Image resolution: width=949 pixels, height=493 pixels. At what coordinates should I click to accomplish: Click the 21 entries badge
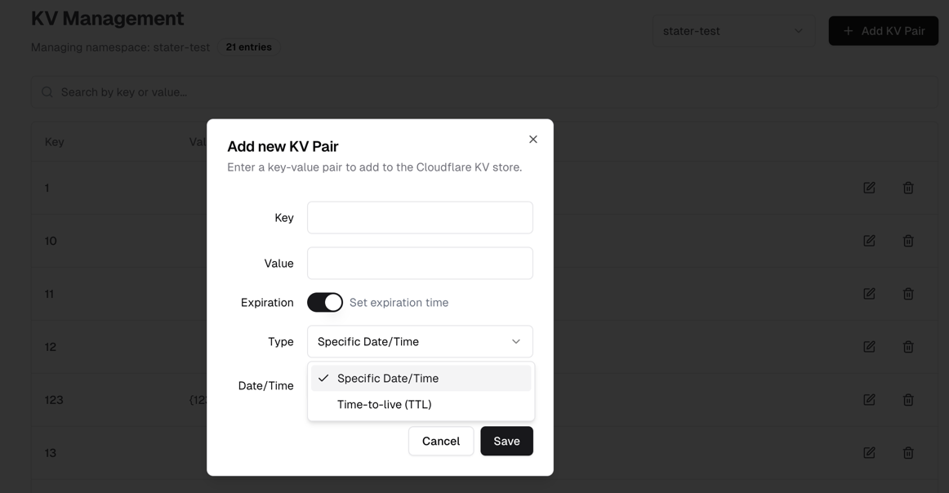point(249,47)
